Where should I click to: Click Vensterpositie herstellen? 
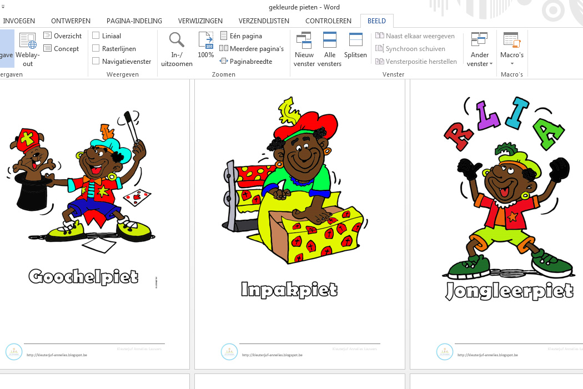point(416,61)
